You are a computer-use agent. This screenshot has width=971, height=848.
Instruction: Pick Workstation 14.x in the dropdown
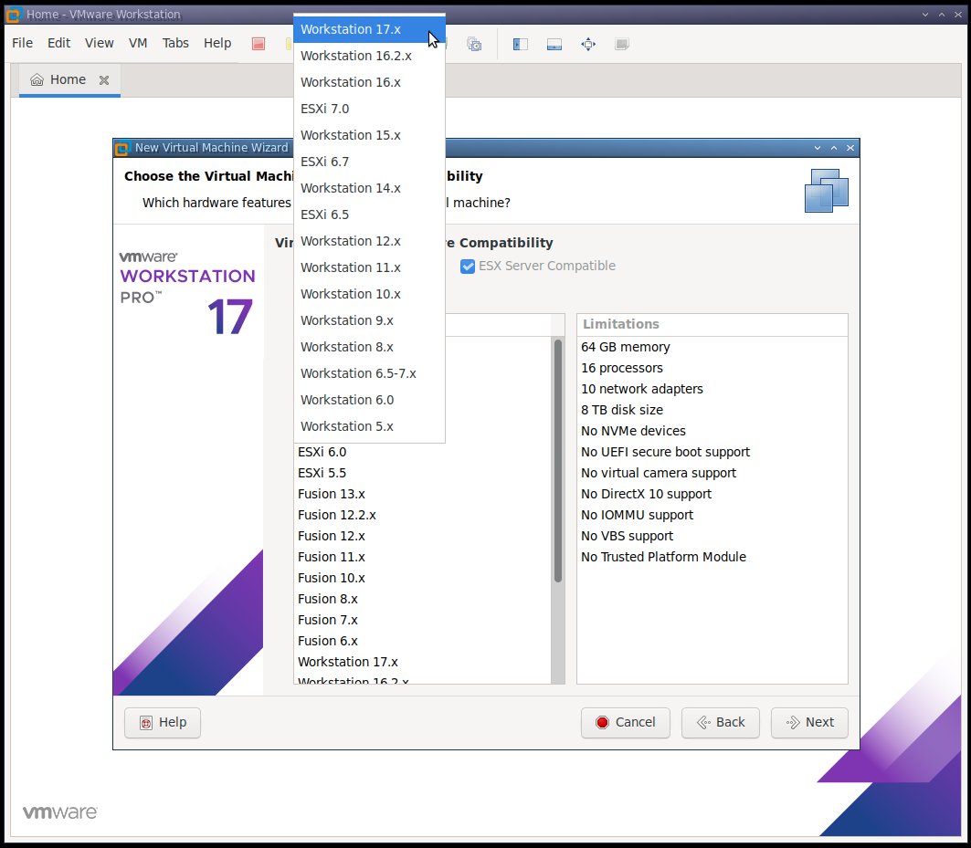(x=369, y=188)
